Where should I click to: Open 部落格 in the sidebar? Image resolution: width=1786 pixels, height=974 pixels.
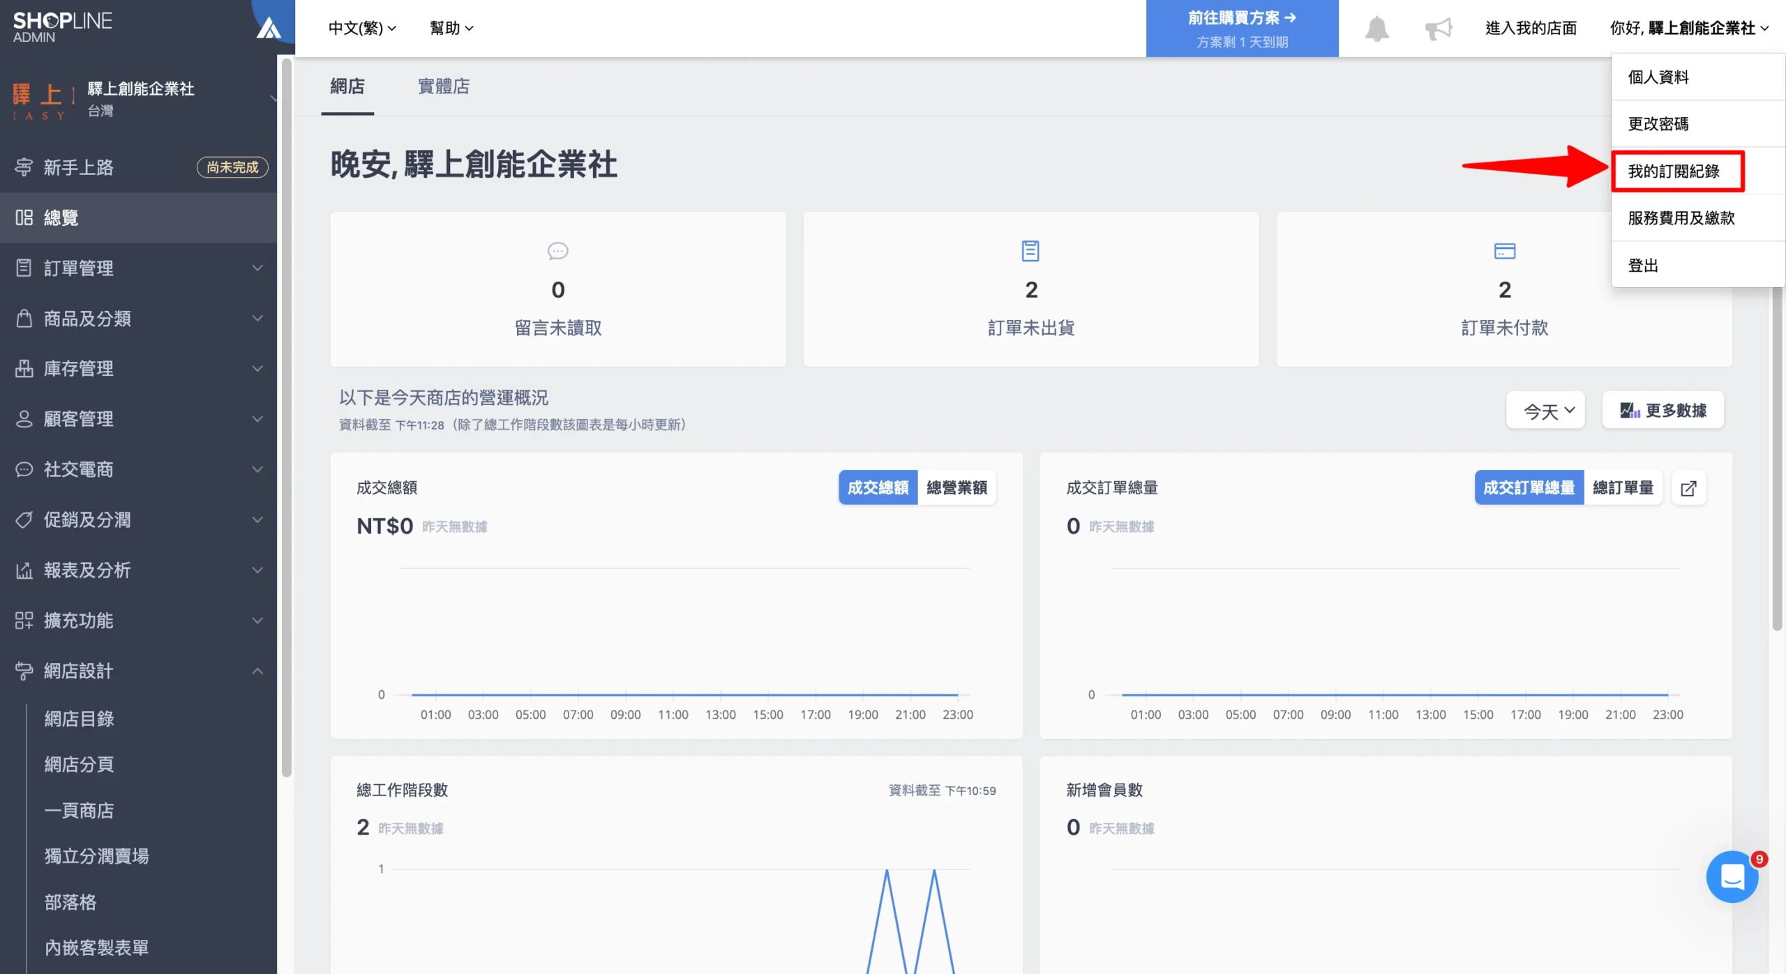70,903
